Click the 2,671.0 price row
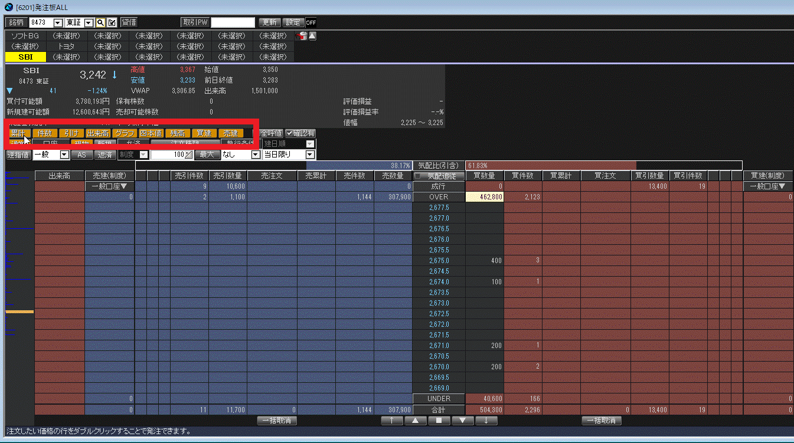This screenshot has width=794, height=443. point(439,346)
